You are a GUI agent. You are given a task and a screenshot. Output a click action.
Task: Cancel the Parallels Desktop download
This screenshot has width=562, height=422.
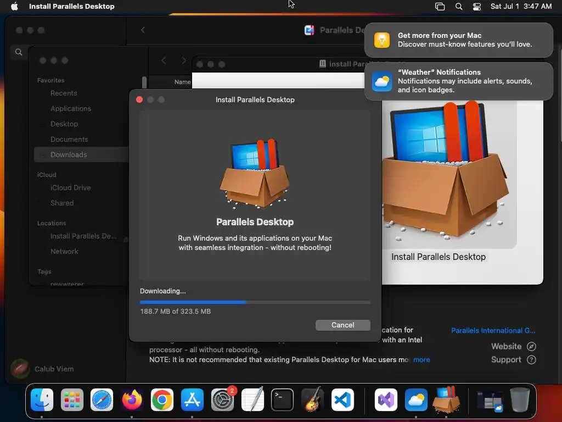[x=342, y=325]
